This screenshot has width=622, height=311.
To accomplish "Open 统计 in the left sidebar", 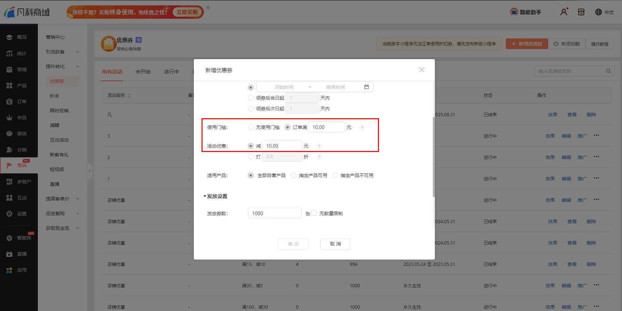I will [x=21, y=53].
